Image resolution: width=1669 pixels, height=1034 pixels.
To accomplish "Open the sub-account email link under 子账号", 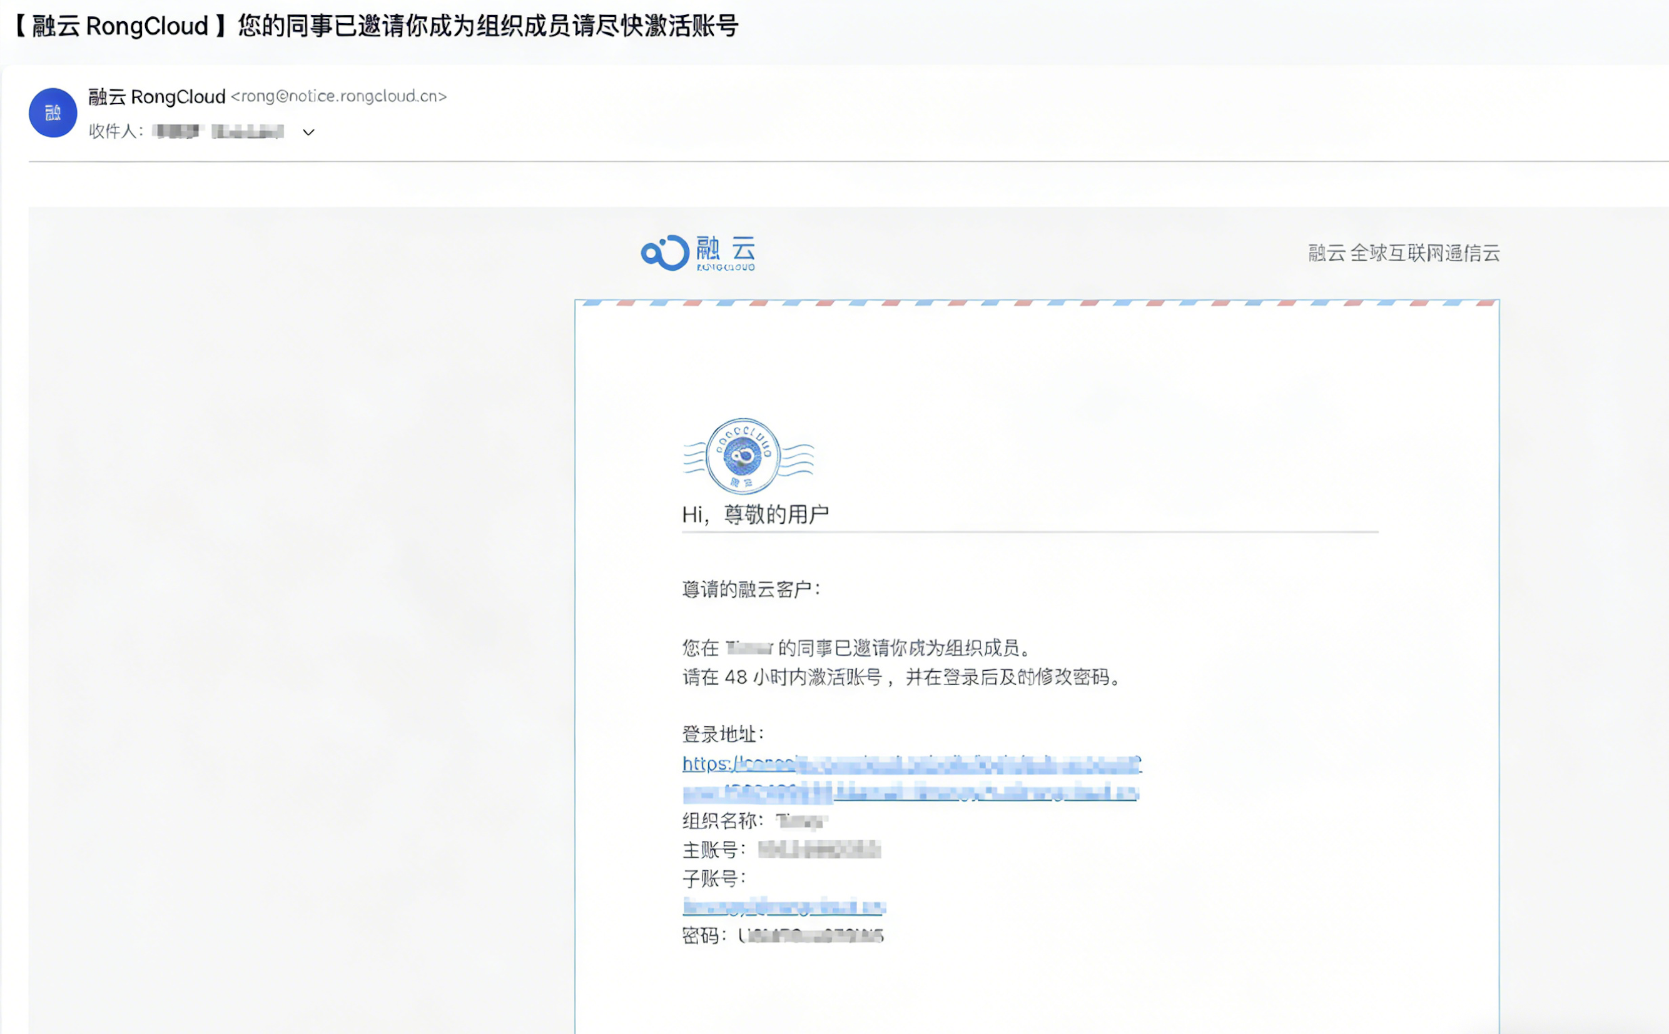I will tap(784, 908).
